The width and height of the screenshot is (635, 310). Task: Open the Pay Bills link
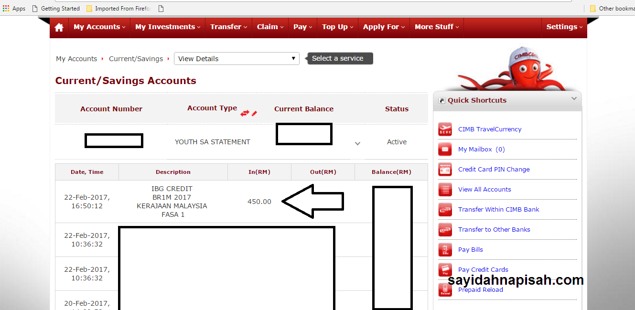[471, 250]
